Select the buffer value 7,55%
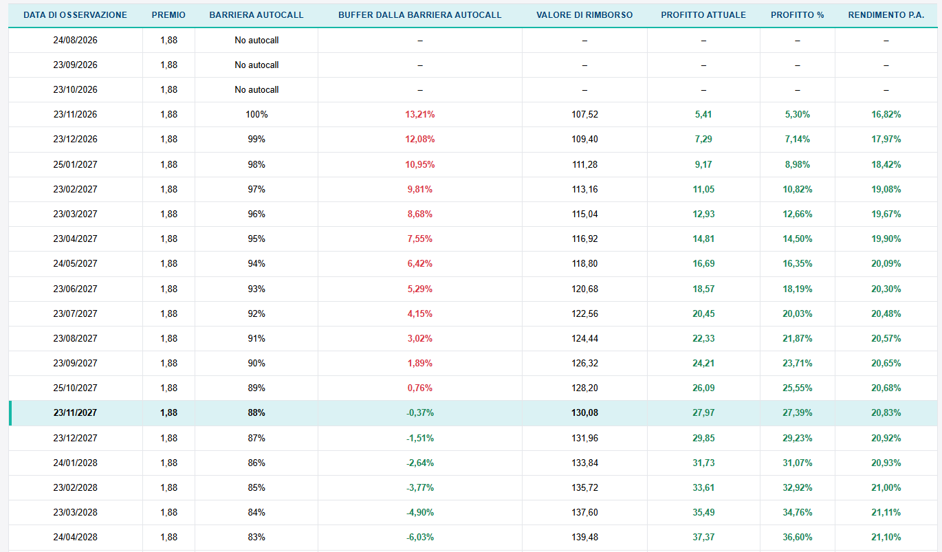 coord(420,239)
